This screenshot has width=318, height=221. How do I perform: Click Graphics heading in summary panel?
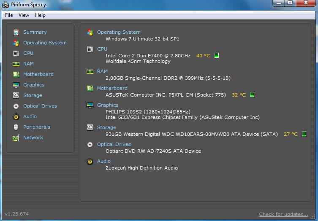(x=108, y=105)
